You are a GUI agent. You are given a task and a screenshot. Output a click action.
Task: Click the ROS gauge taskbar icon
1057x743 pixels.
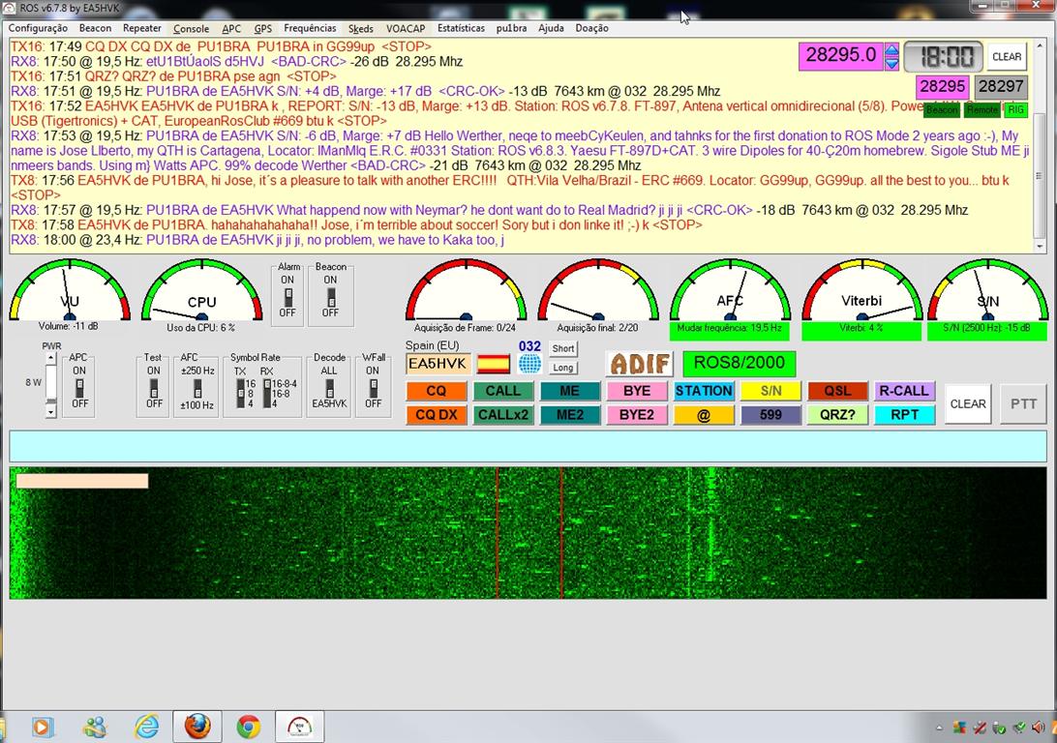click(299, 727)
